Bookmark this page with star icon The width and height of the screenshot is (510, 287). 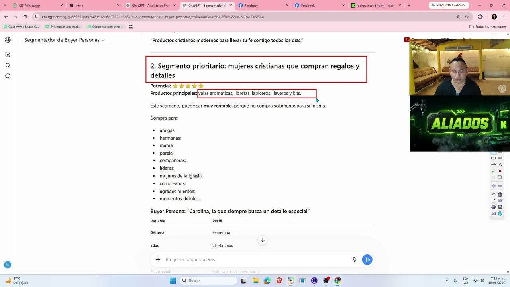click(x=467, y=17)
